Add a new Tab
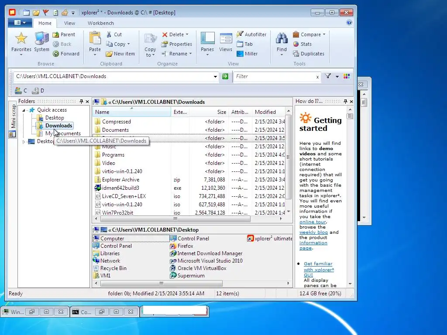447x335 pixels. click(244, 44)
